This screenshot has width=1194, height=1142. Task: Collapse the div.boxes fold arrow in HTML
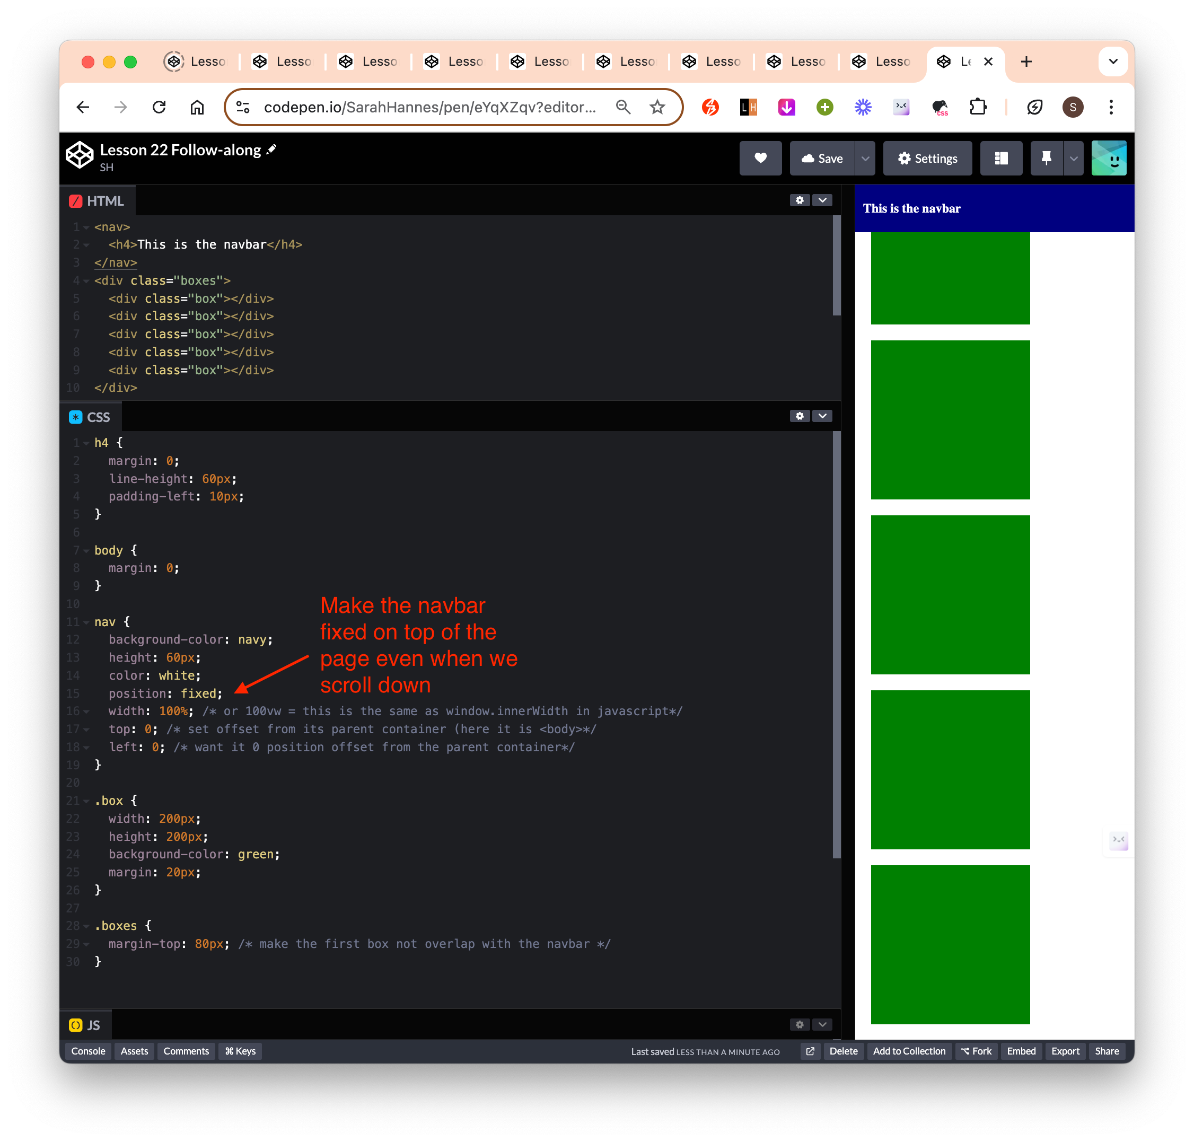86,280
